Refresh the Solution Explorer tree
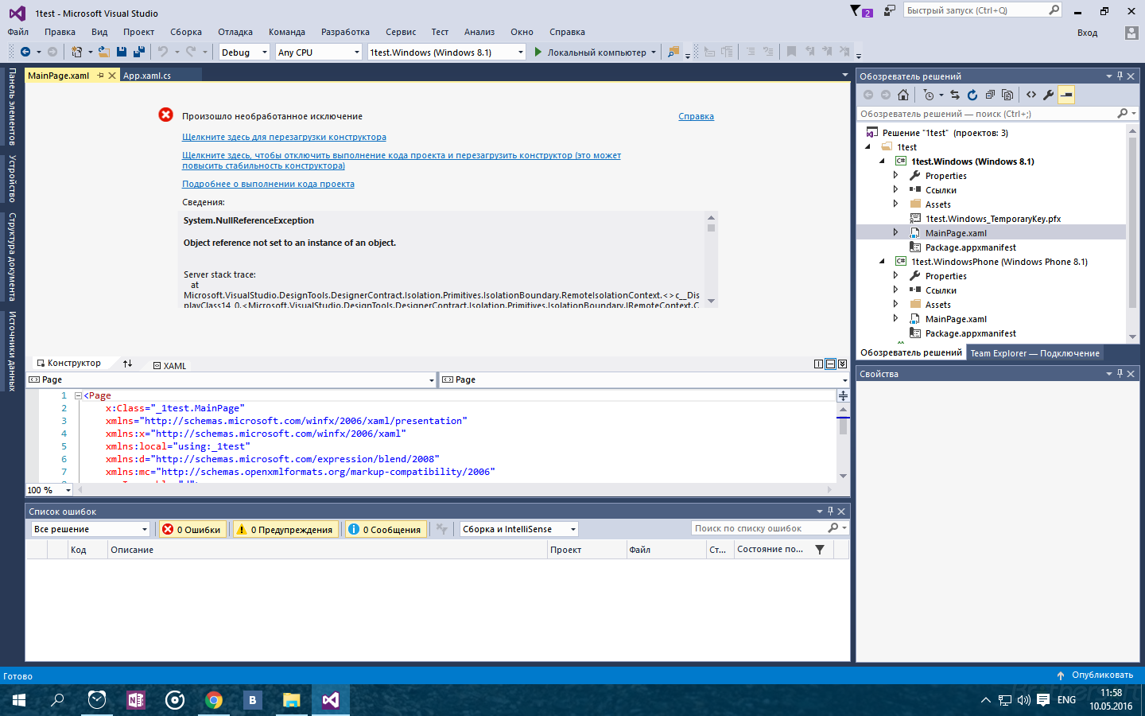 (972, 95)
